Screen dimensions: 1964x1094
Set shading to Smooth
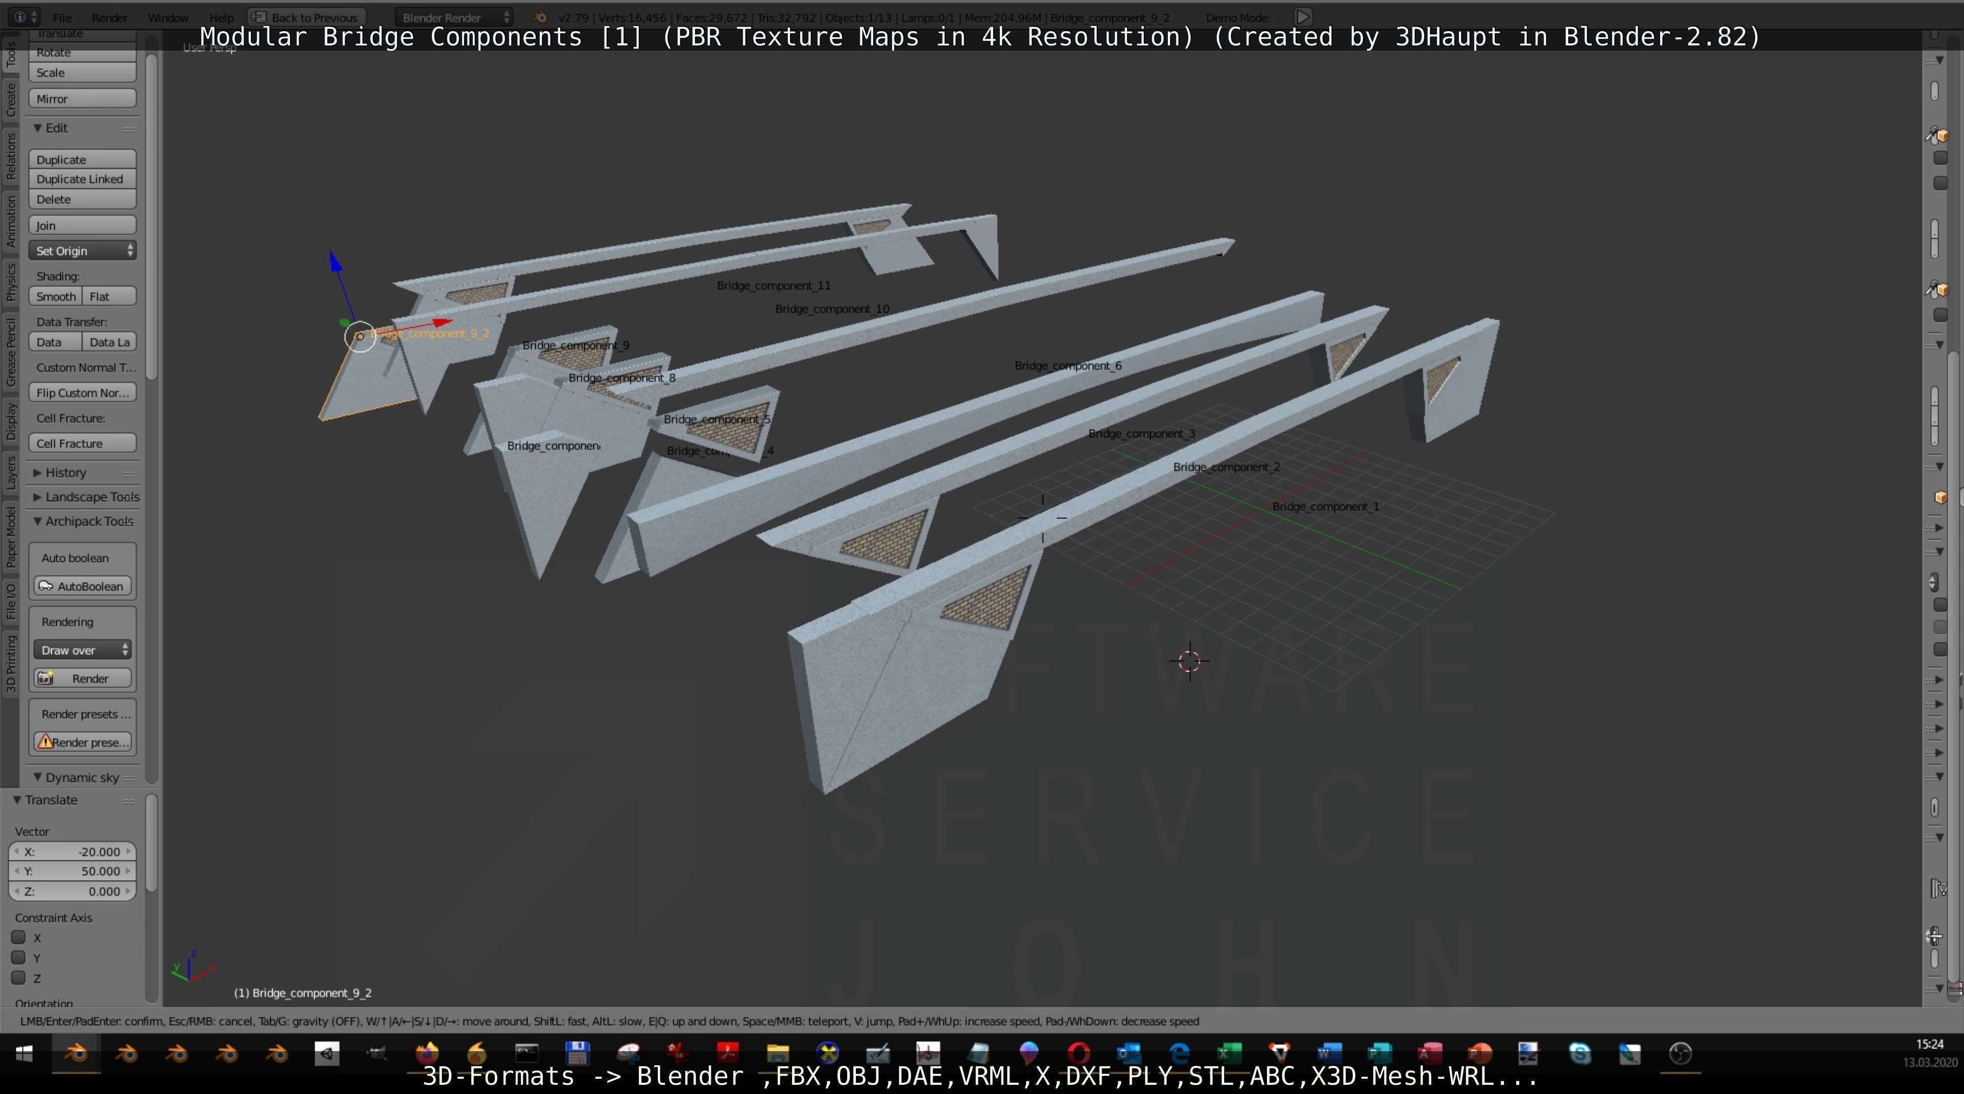[x=56, y=296]
